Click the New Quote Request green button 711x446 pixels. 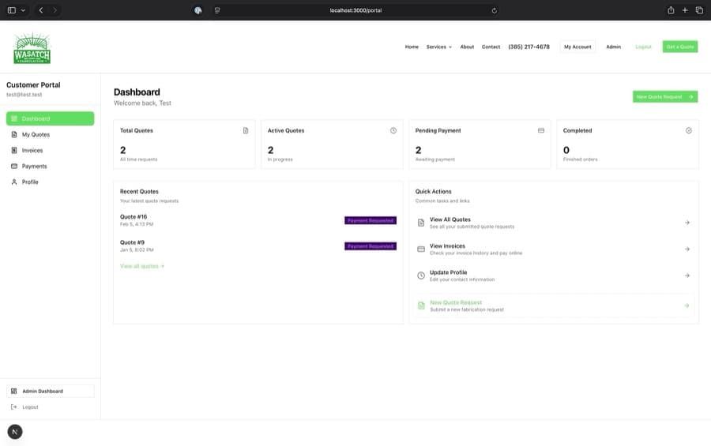click(x=664, y=96)
